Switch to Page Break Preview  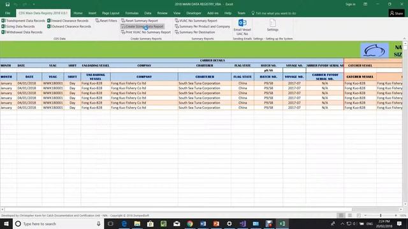pyautogui.click(x=358, y=216)
